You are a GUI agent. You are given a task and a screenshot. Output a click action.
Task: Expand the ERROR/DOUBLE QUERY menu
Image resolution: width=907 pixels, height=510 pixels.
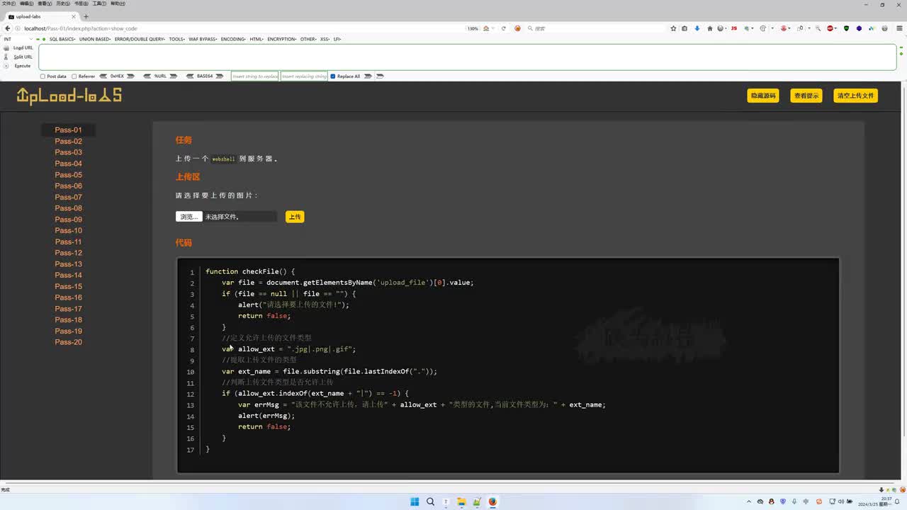coord(140,39)
